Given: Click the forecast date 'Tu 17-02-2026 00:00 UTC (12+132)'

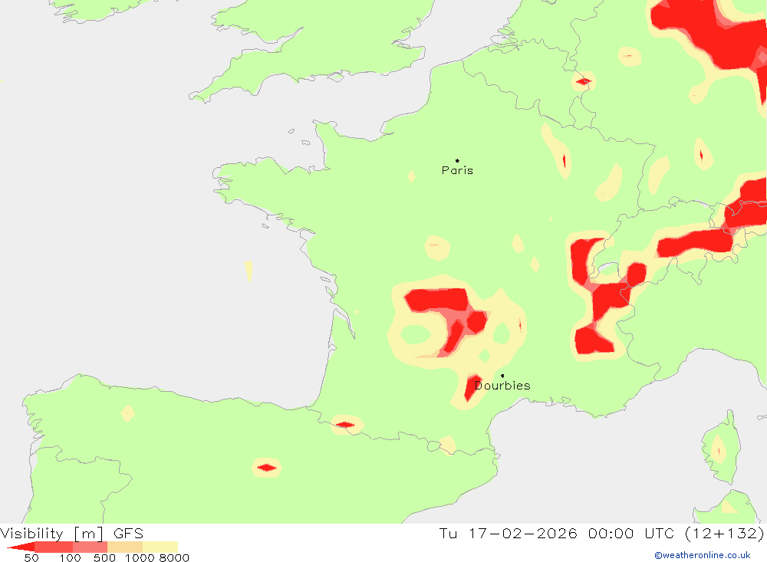Looking at the screenshot, I should click(x=601, y=533).
